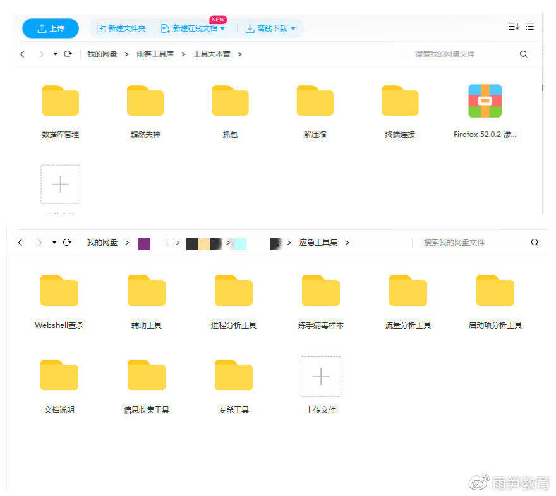Open the 信息收集工具 folder
The width and height of the screenshot is (556, 496).
[146, 376]
